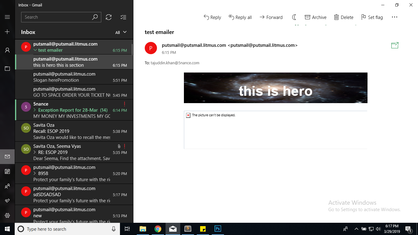Open Task View on the taskbar
The width and height of the screenshot is (418, 235).
[x=127, y=229]
